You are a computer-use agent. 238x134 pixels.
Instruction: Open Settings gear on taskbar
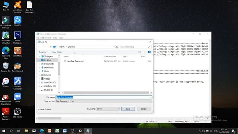click(80, 131)
